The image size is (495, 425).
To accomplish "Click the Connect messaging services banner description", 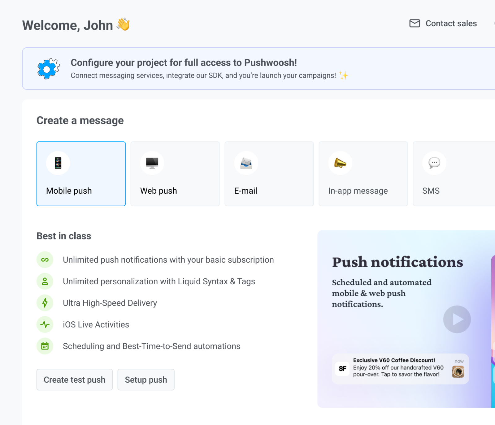I will pos(203,75).
